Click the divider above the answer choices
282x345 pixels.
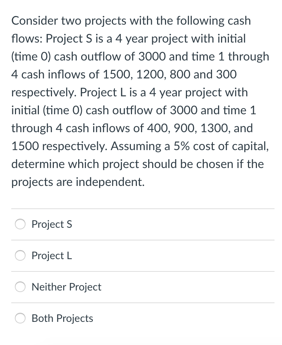pos(141,208)
